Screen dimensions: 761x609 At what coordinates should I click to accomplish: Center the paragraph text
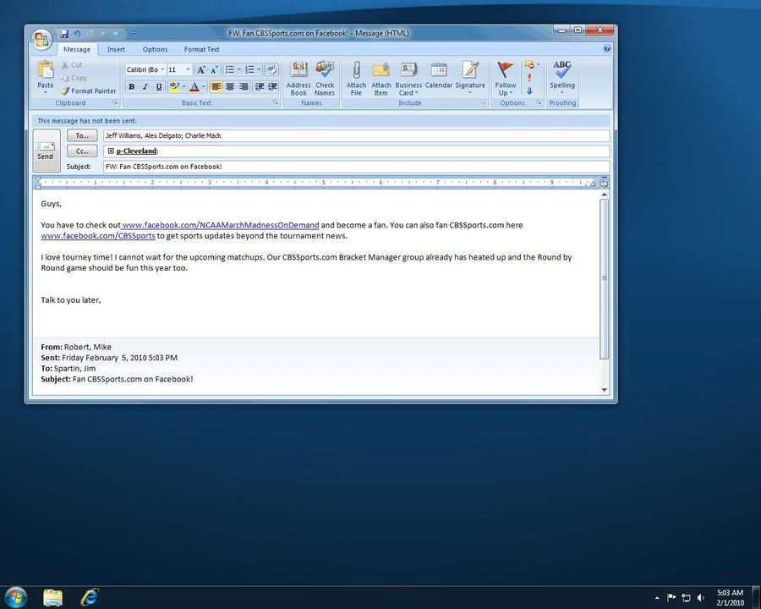229,86
